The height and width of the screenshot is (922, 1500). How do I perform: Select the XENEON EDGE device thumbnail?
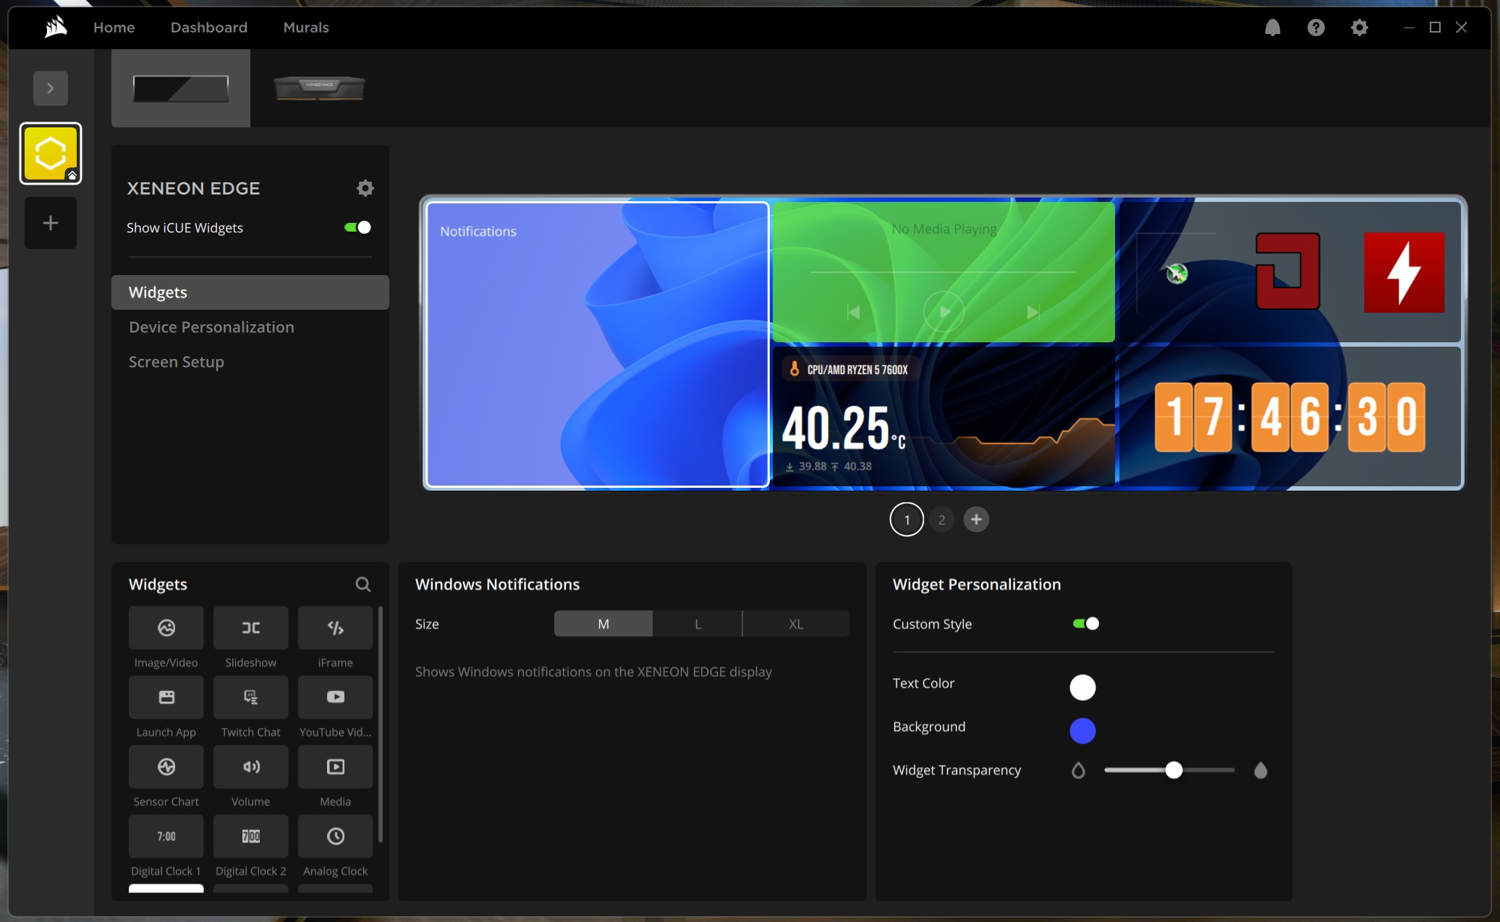tap(181, 88)
